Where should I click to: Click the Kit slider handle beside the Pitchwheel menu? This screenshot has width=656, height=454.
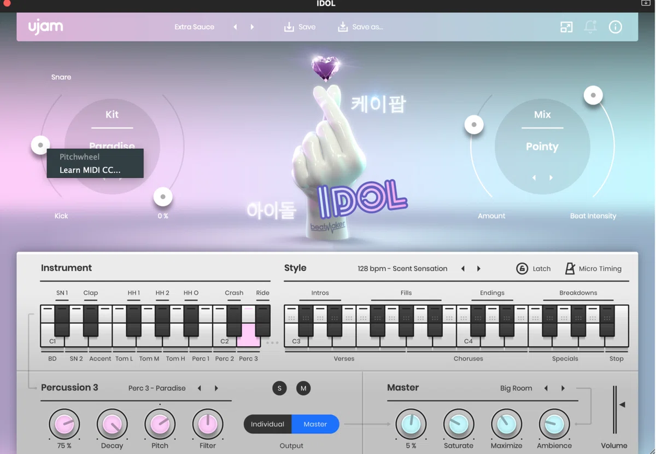click(x=40, y=145)
